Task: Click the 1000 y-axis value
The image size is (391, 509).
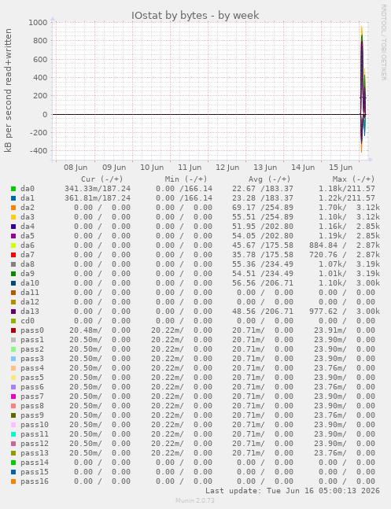Action: coord(38,22)
